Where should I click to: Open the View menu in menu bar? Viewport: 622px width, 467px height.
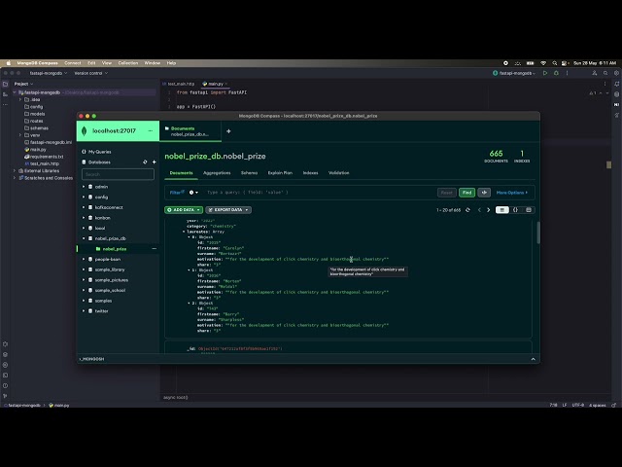point(107,63)
